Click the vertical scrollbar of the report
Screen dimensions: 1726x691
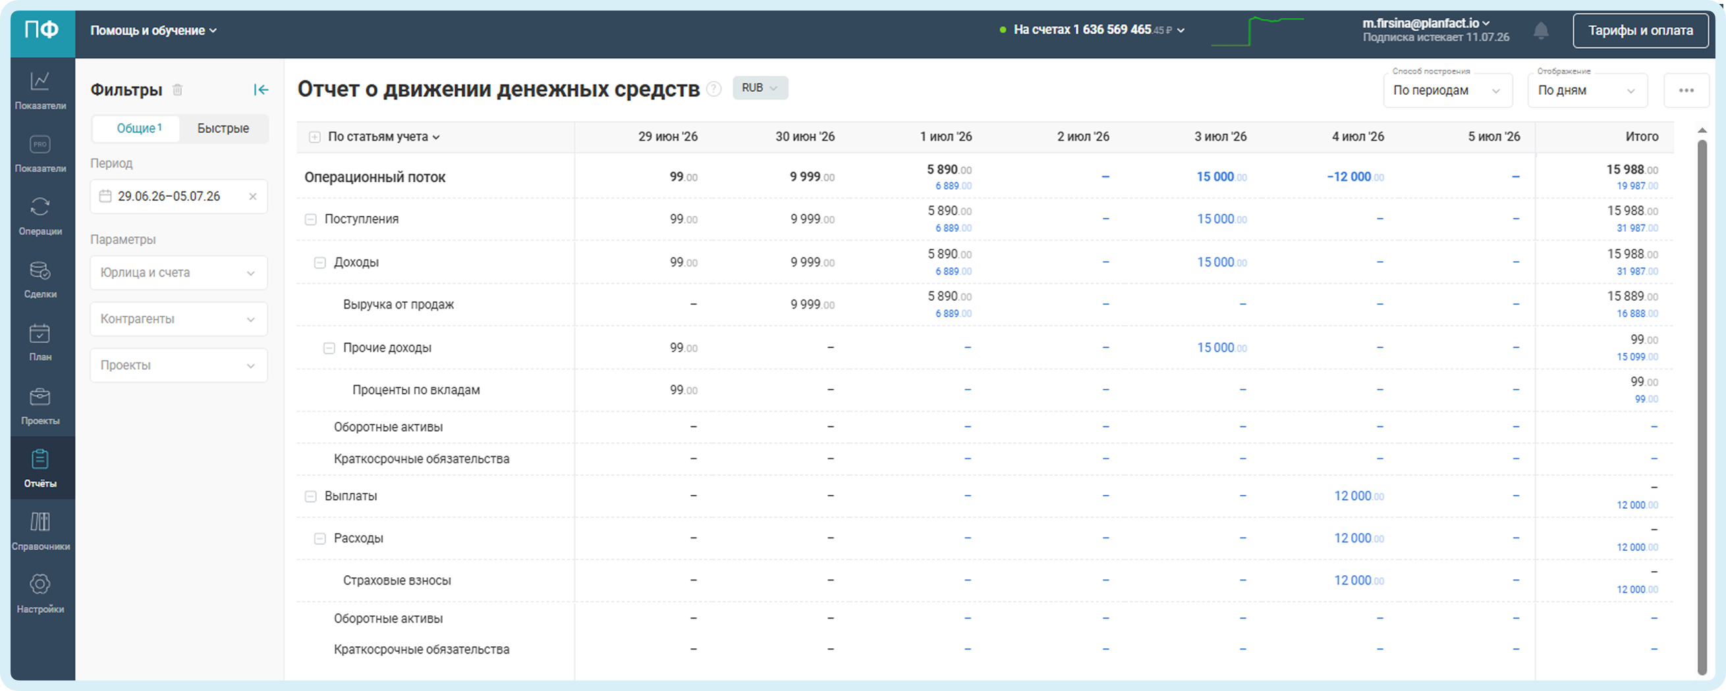[1702, 407]
